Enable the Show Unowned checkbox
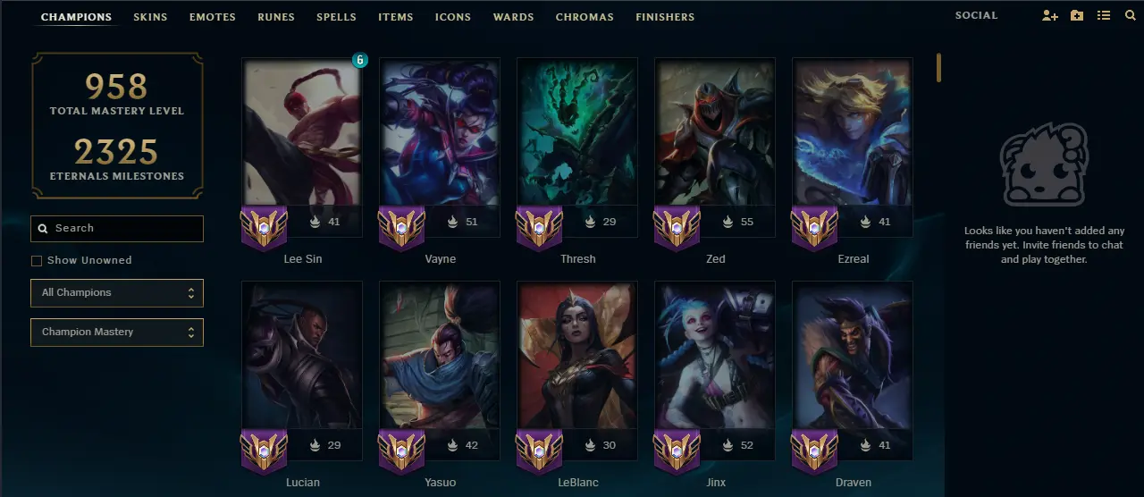The height and width of the screenshot is (497, 1144). click(x=37, y=261)
